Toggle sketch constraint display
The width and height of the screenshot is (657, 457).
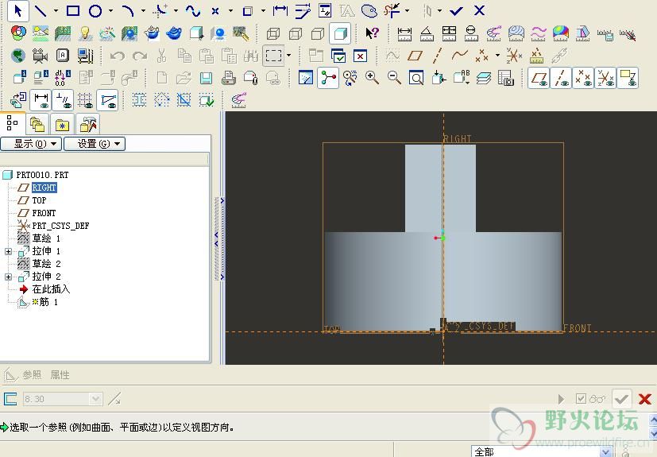(x=63, y=100)
